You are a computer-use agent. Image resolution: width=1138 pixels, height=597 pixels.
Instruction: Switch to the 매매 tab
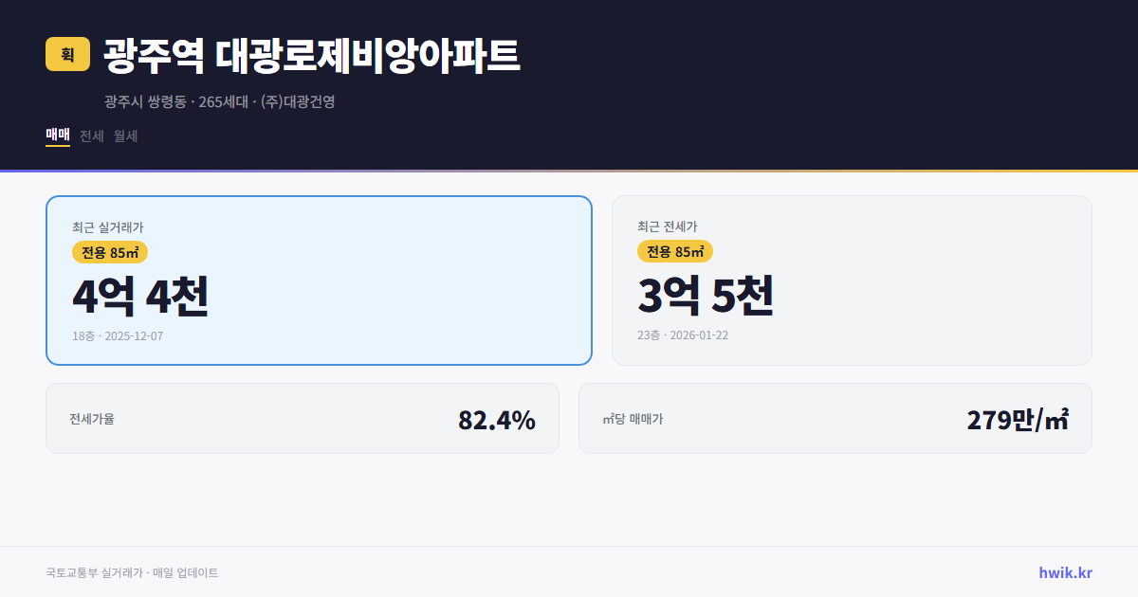tap(56, 136)
